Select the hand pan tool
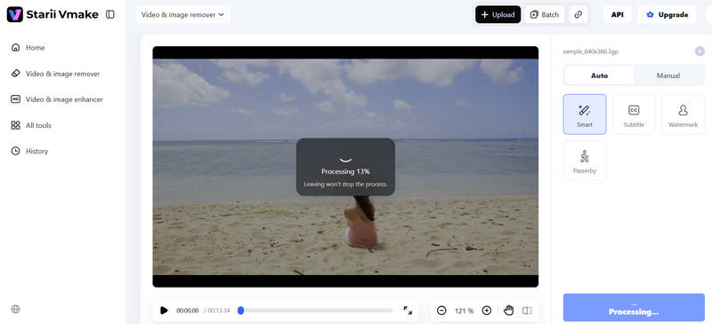Image resolution: width=712 pixels, height=324 pixels. click(508, 311)
